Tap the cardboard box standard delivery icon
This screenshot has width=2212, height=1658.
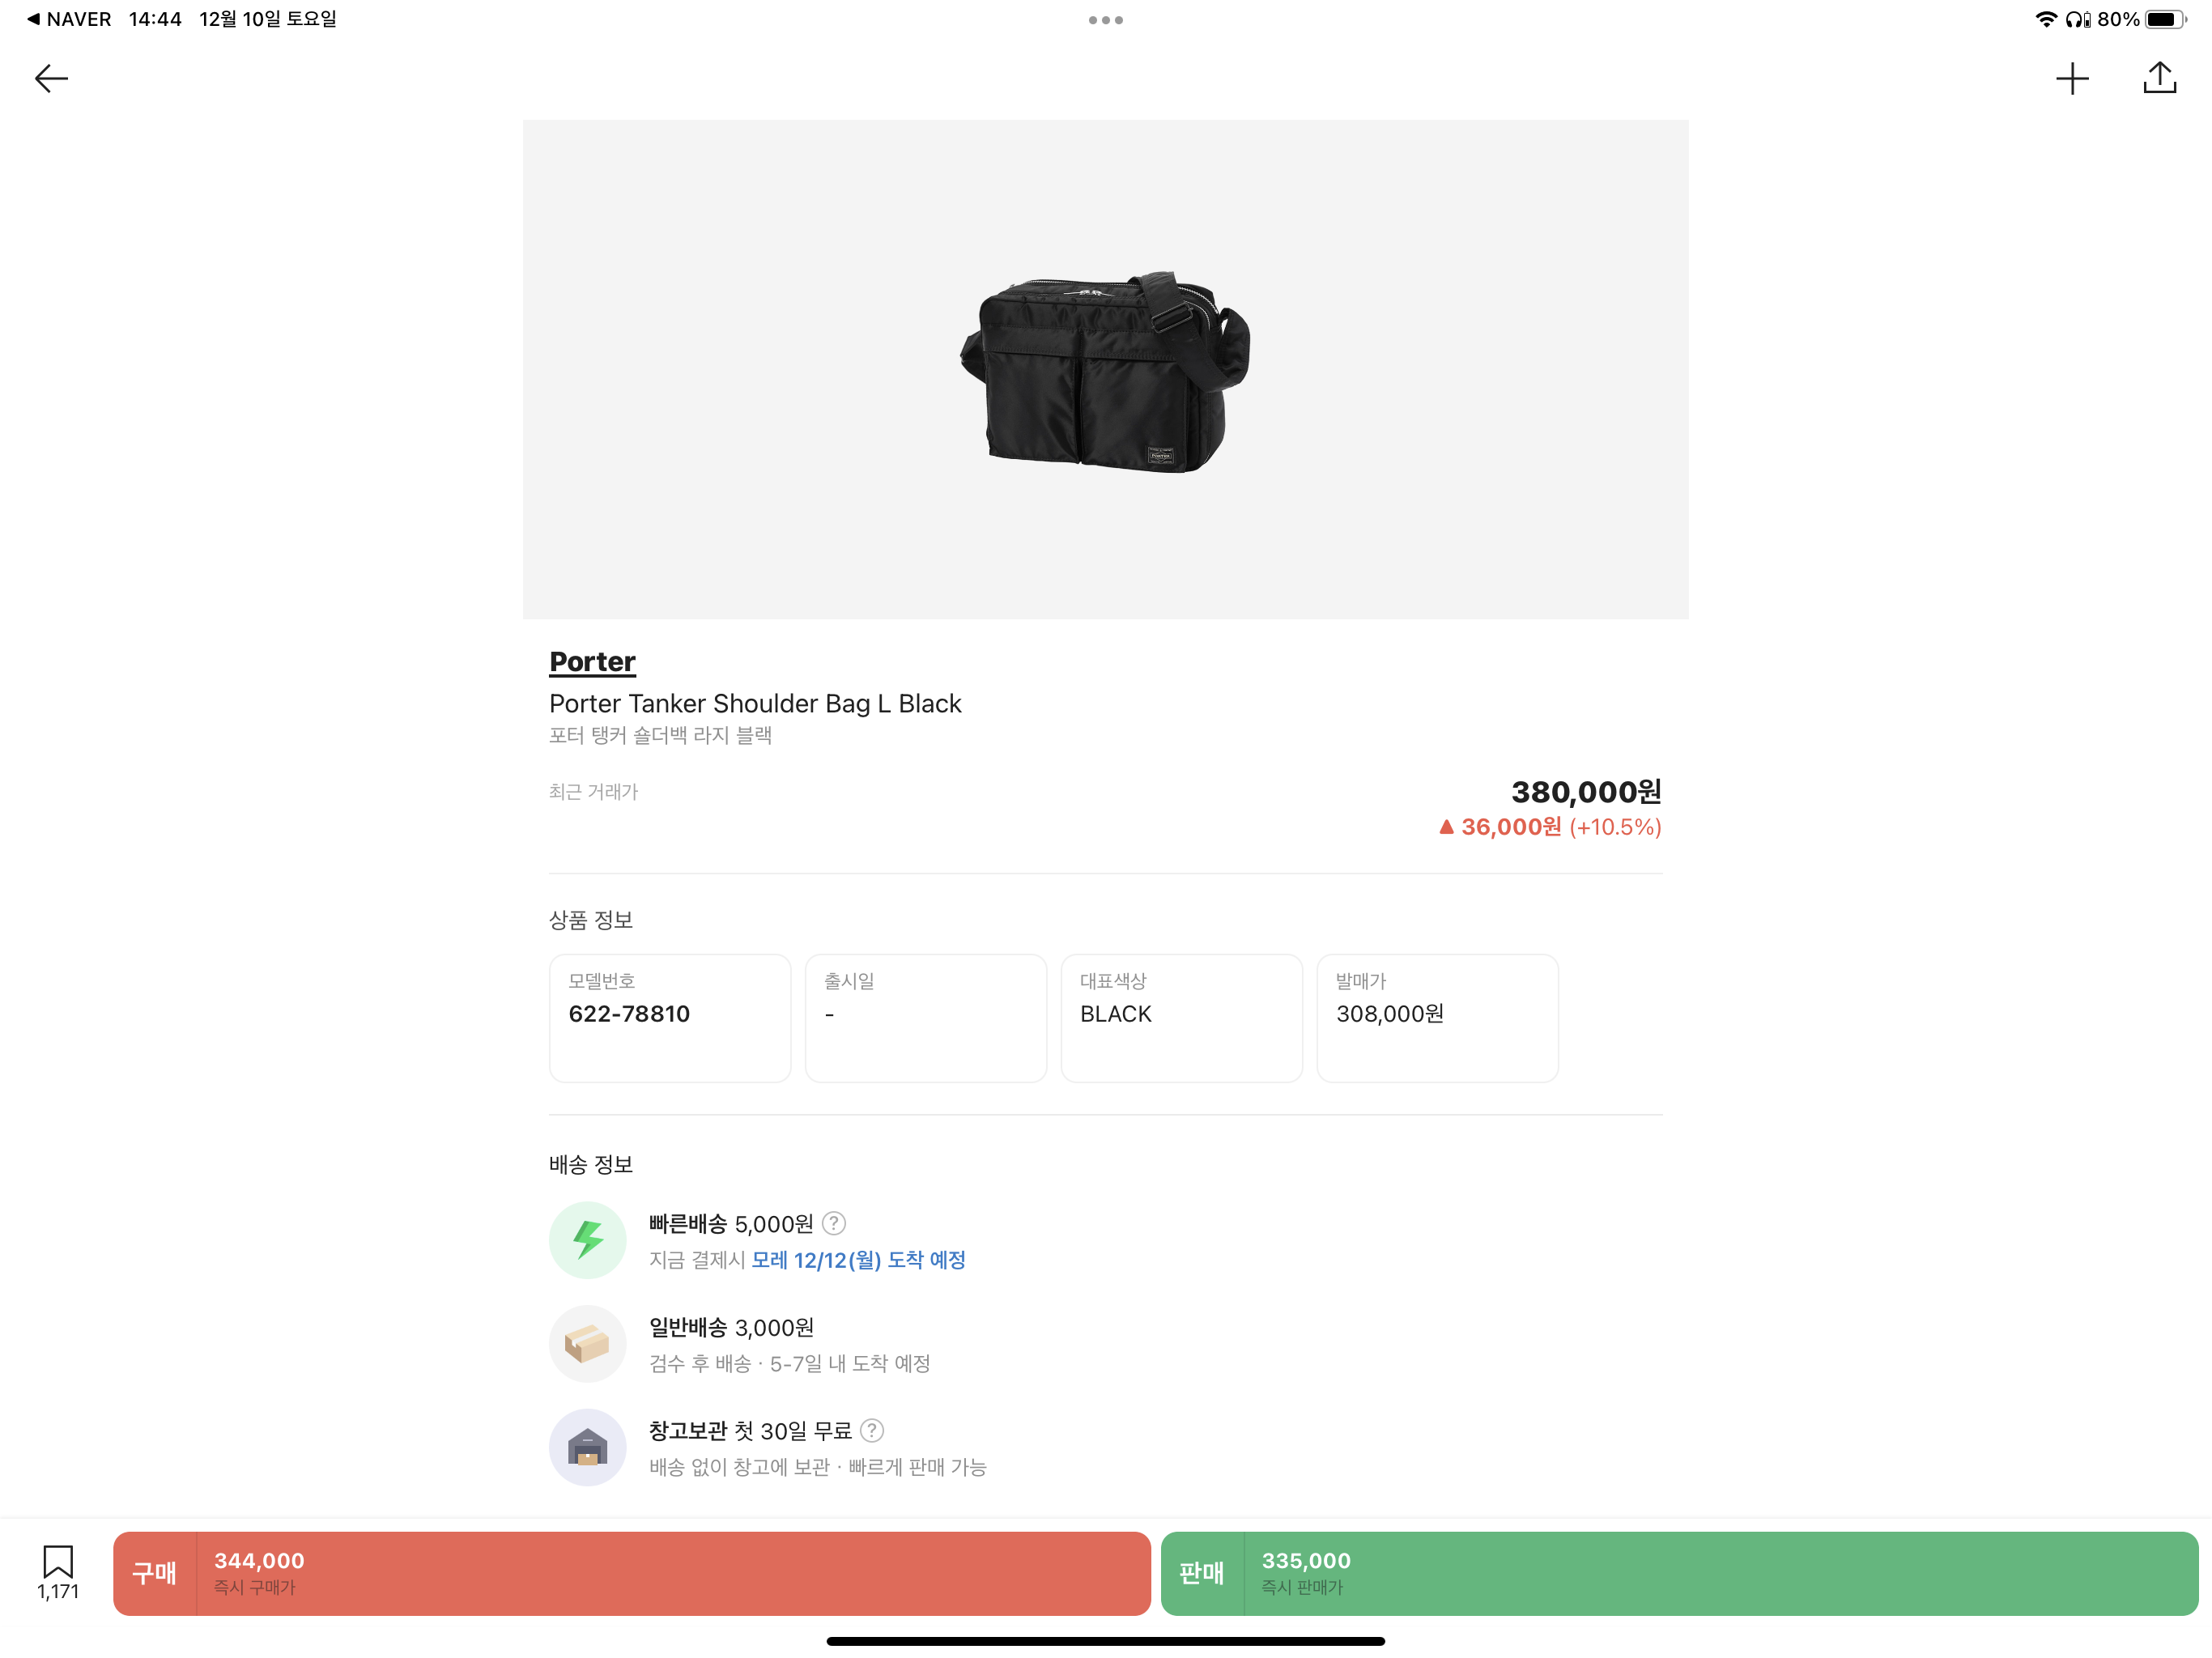point(587,1344)
